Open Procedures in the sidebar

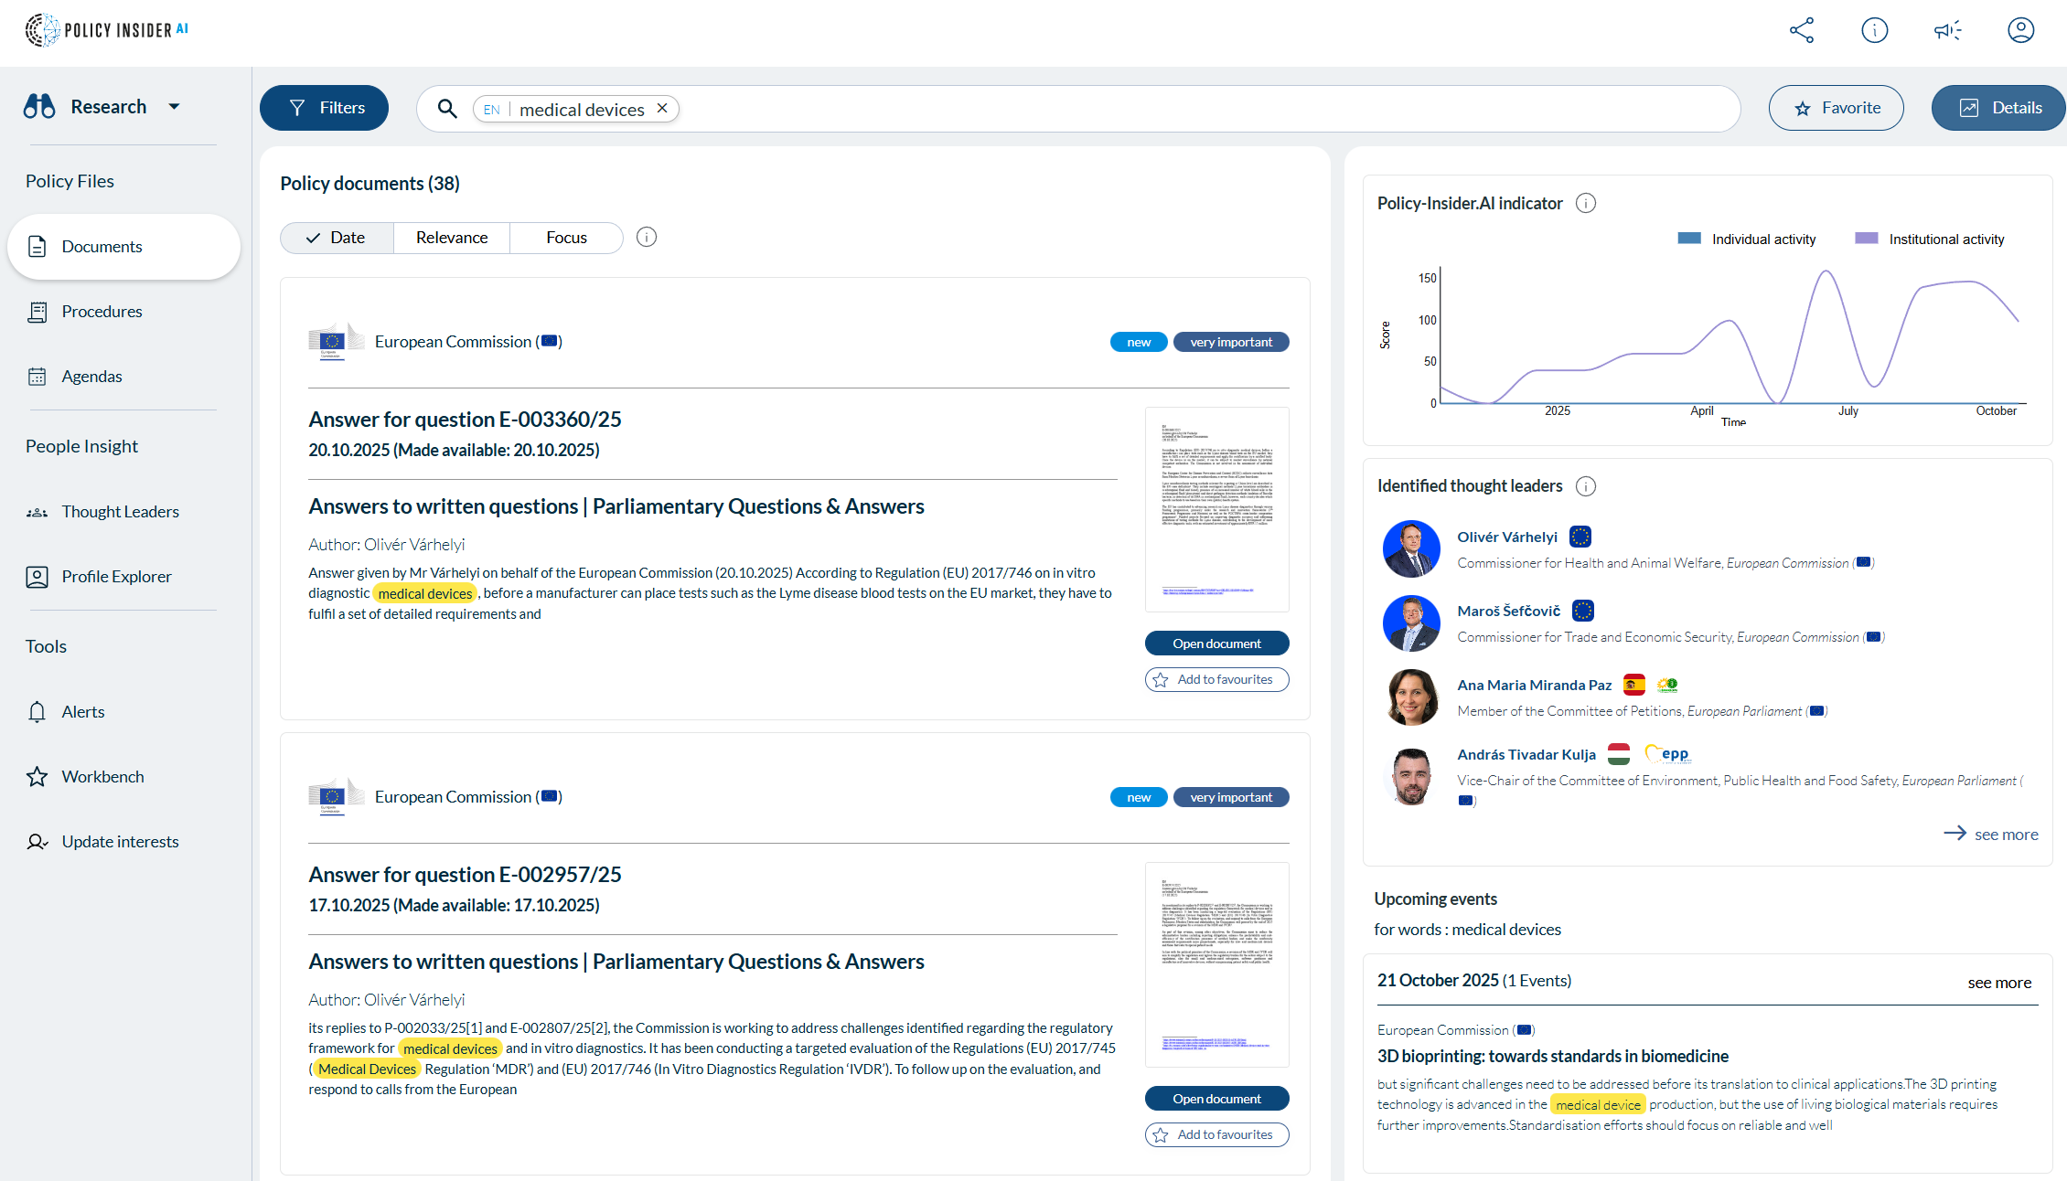coord(102,312)
